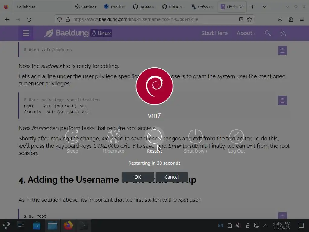The image size is (309, 232).
Task: Switch to the Settings tab
Action: coord(86,7)
